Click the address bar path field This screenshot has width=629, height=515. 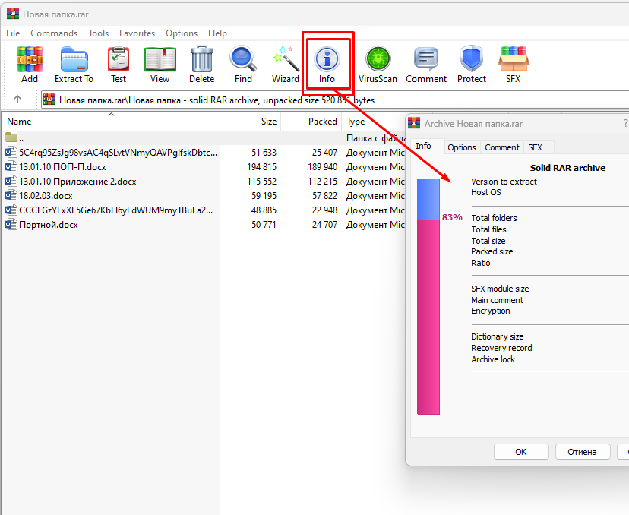pos(335,100)
